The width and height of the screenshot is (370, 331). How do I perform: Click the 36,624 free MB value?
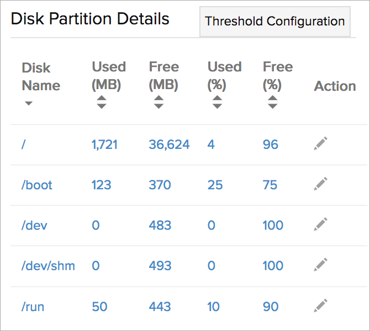(169, 145)
